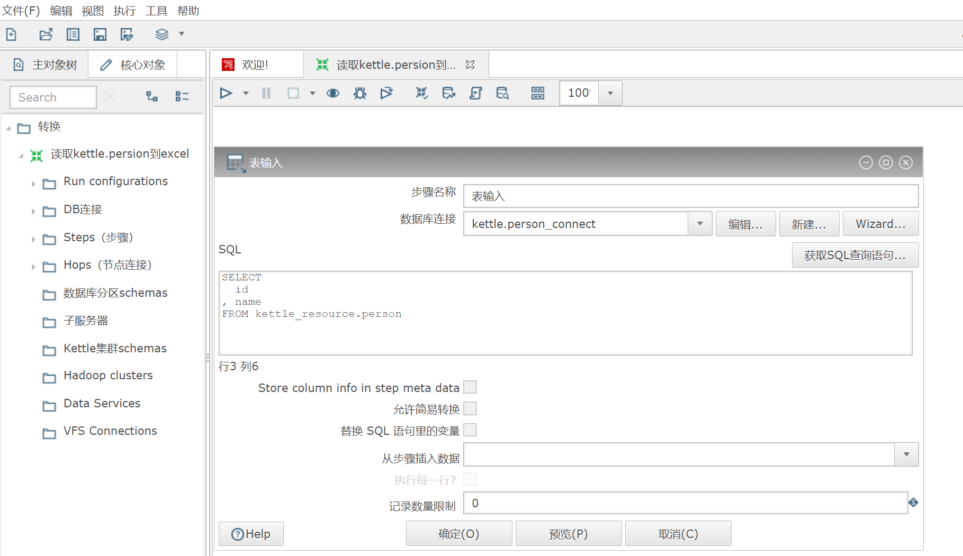963x556 pixels.
Task: Open the 欢迎! tab
Action: click(256, 65)
